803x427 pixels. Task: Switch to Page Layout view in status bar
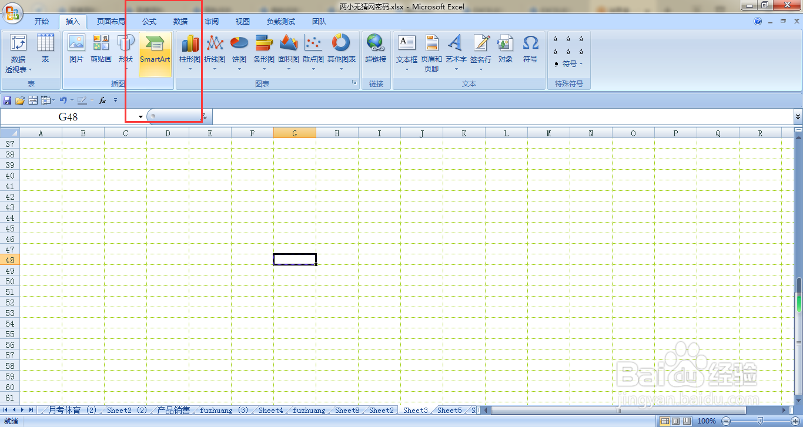(x=675, y=421)
